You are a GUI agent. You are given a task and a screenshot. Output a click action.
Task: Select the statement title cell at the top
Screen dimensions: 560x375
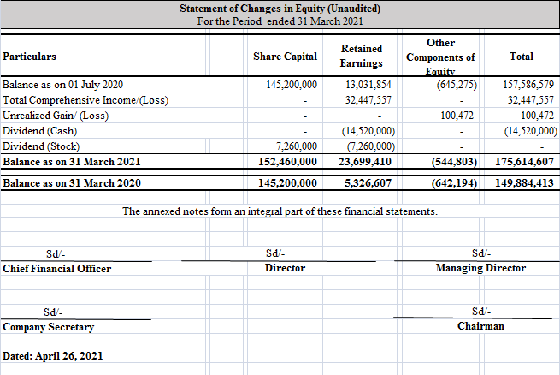[x=280, y=9]
